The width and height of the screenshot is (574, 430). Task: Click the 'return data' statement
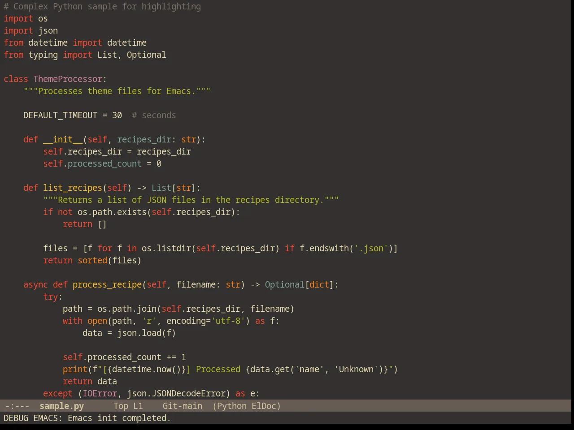tap(90, 381)
